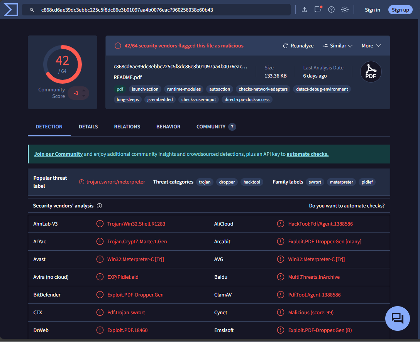This screenshot has height=342, width=420.
Task: Click the js-embedded tag
Action: click(x=160, y=99)
